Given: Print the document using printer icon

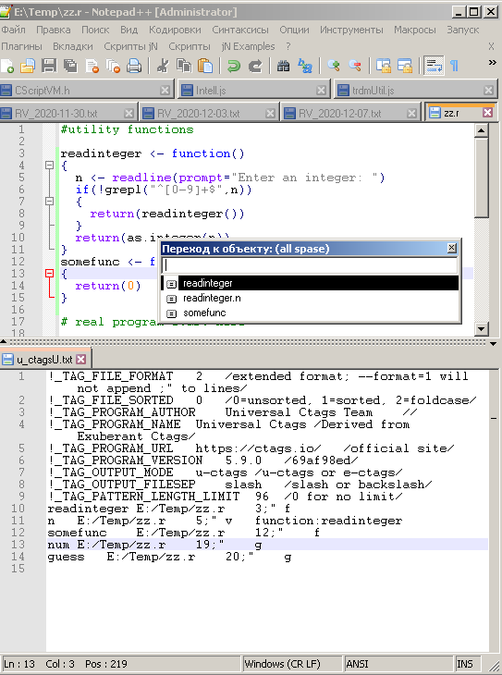Looking at the screenshot, I should pyautogui.click(x=134, y=66).
